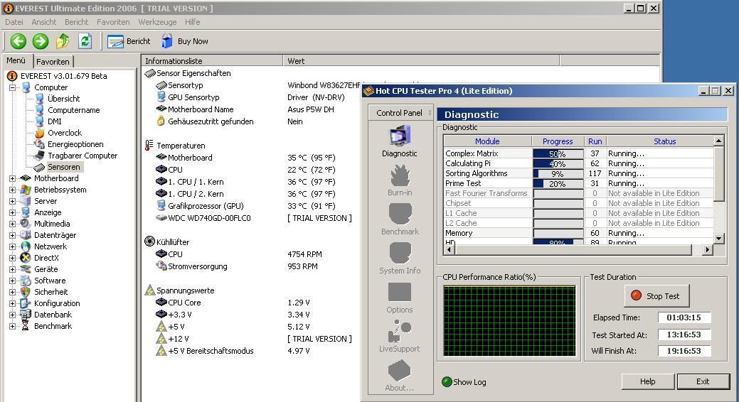Click Kühllüfter fan section icon

click(x=149, y=241)
